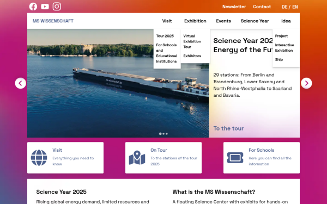Viewport: 327px width, 204px height.
Task: Select Project under Idea menu
Action: click(x=281, y=36)
